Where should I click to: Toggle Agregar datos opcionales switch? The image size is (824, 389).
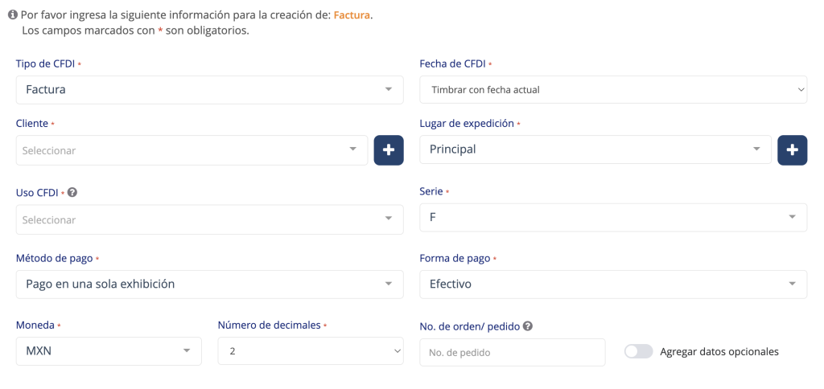coord(638,351)
